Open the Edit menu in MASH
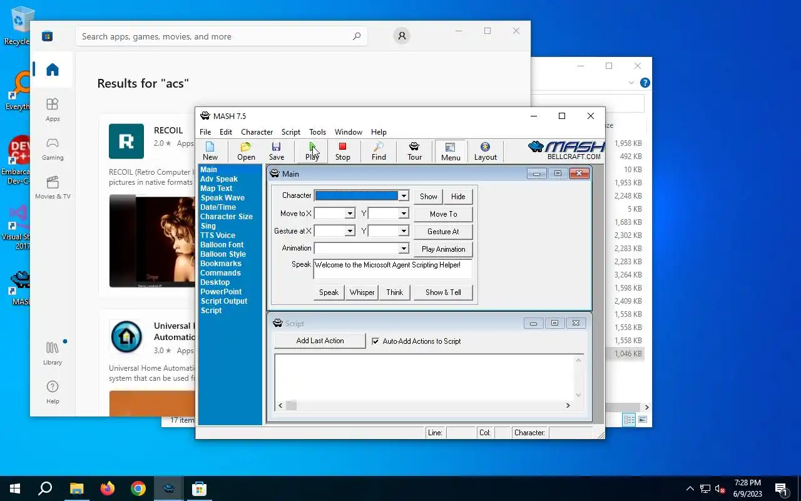Screen dimensions: 801x501 (x=226, y=132)
